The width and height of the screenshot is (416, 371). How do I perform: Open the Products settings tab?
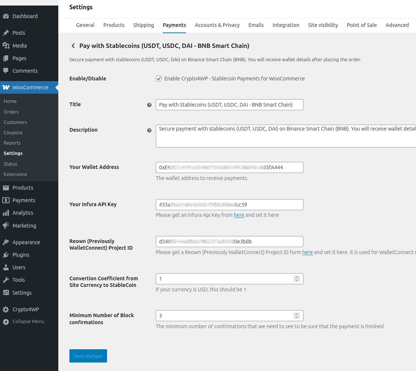click(114, 25)
